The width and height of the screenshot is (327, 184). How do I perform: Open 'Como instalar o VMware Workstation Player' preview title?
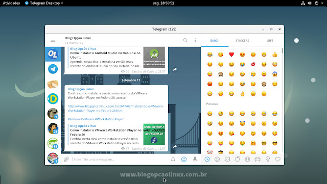coord(106,133)
